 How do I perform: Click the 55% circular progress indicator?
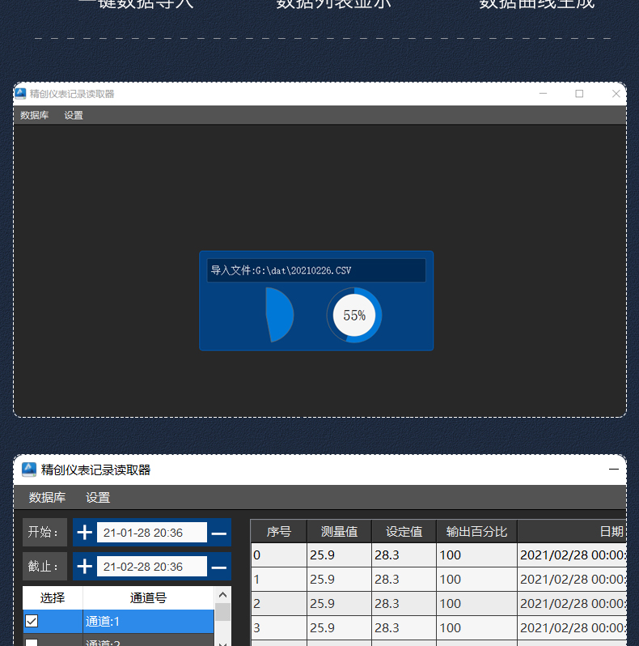tap(354, 316)
